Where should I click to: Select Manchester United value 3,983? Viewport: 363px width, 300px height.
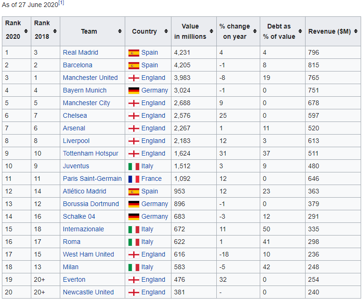pos(182,78)
